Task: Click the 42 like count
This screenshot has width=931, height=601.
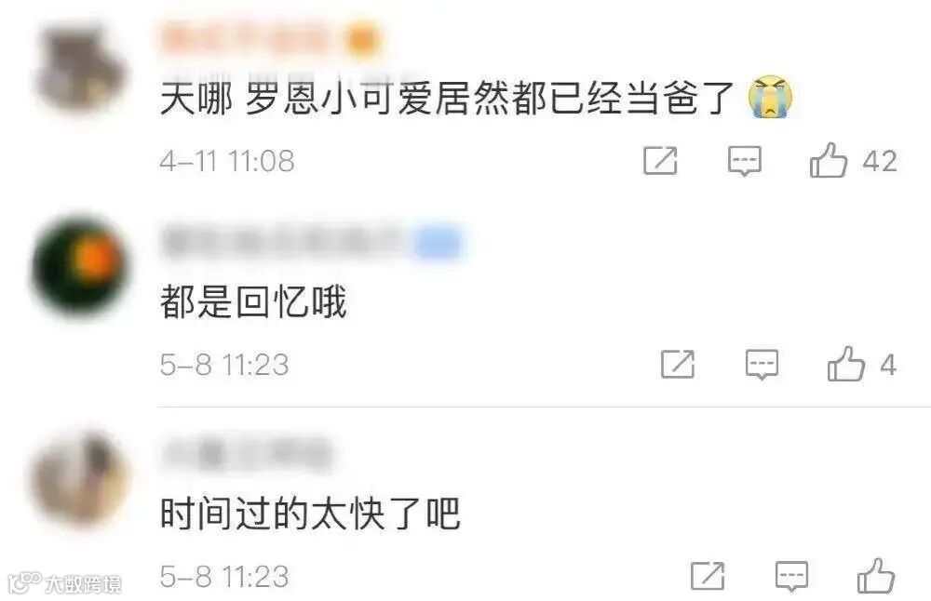Action: [880, 161]
